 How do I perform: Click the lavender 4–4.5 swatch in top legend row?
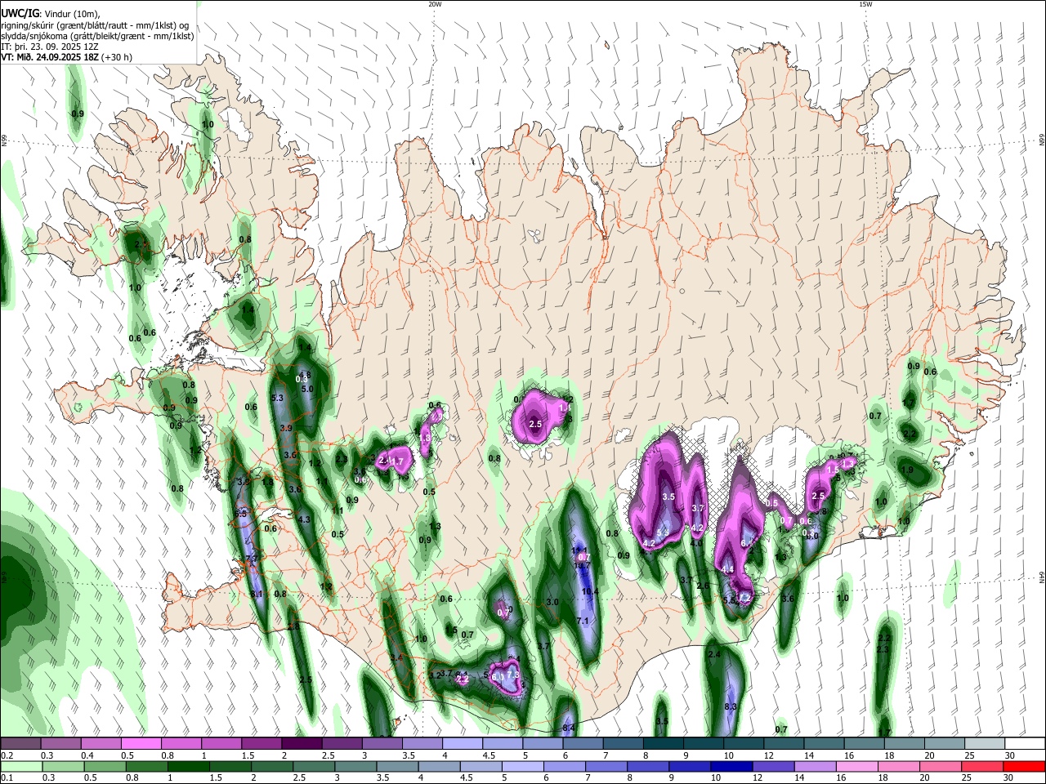point(463,744)
